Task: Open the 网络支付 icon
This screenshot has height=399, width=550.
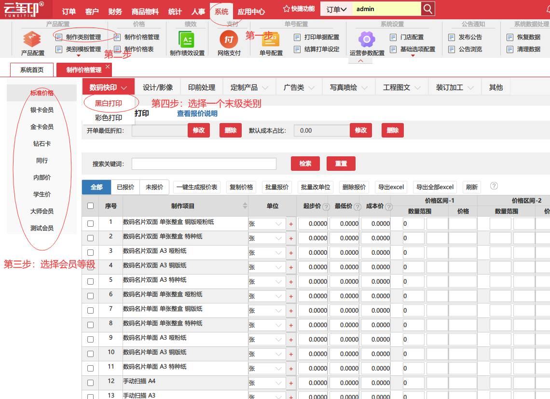Action: point(229,39)
